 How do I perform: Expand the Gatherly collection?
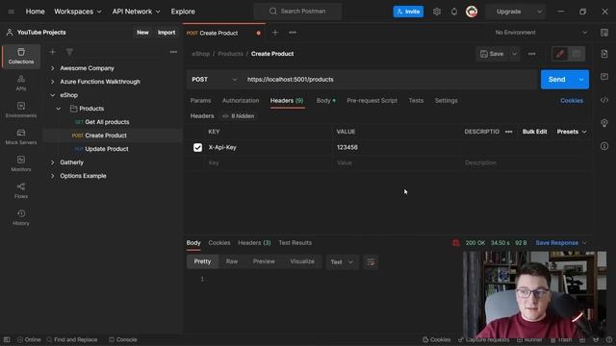coord(53,162)
